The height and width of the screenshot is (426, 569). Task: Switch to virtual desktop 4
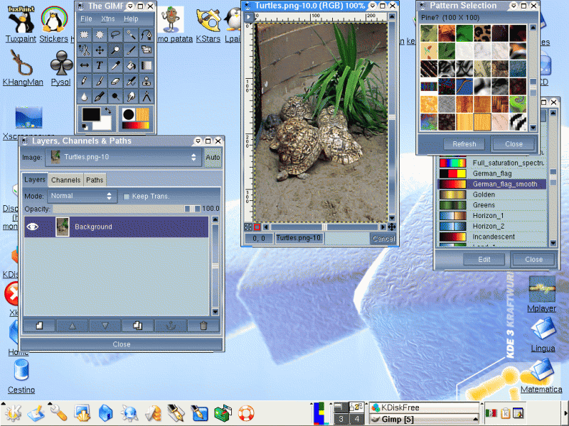coord(357,419)
